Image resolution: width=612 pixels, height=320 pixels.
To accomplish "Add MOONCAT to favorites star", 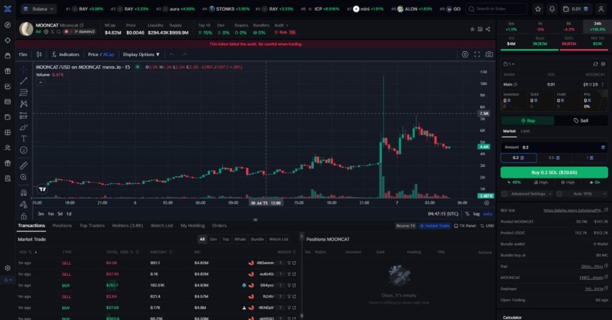I will 472,29.
